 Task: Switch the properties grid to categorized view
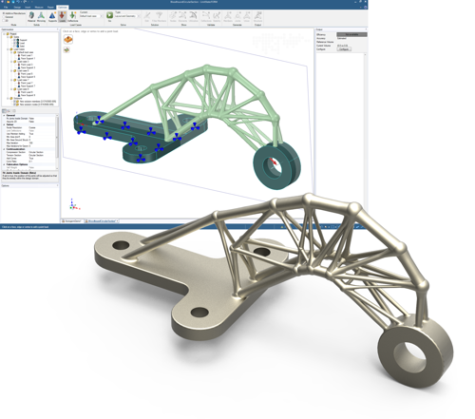pos(4,111)
